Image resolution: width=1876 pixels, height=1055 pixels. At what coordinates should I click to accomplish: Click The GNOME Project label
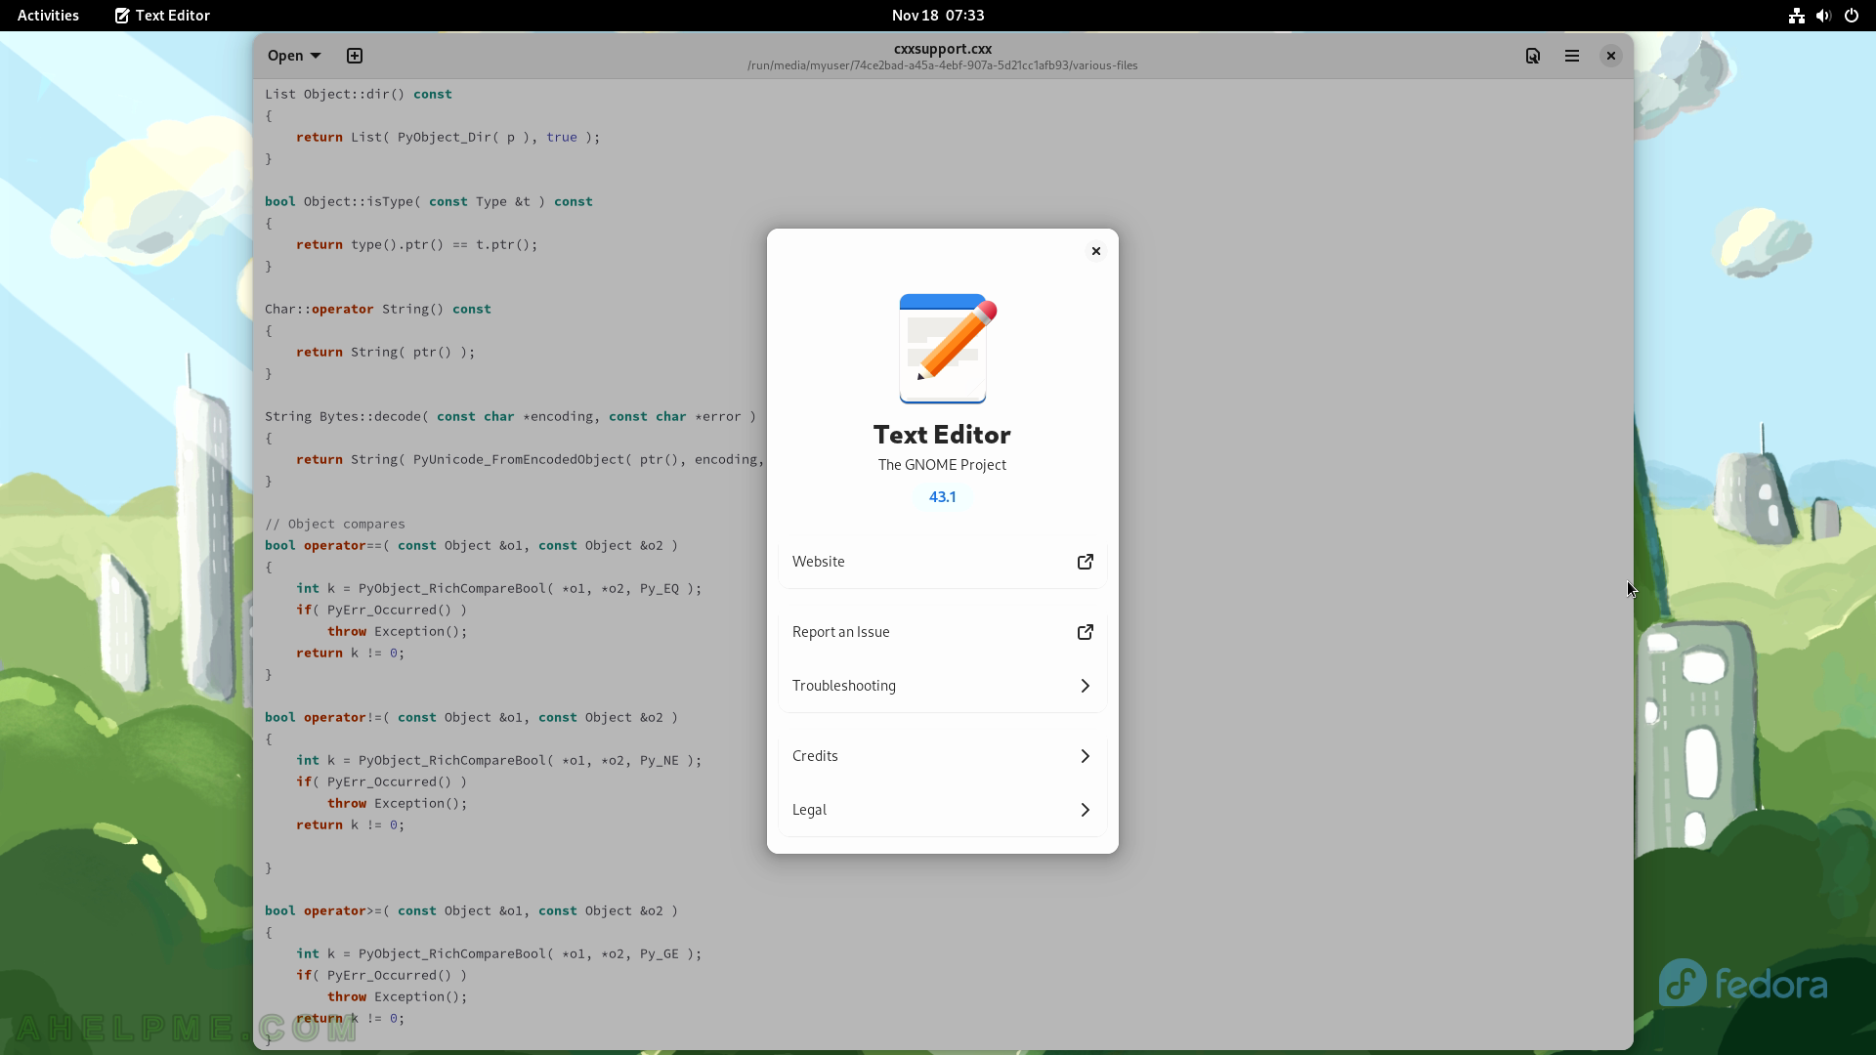coord(942,465)
